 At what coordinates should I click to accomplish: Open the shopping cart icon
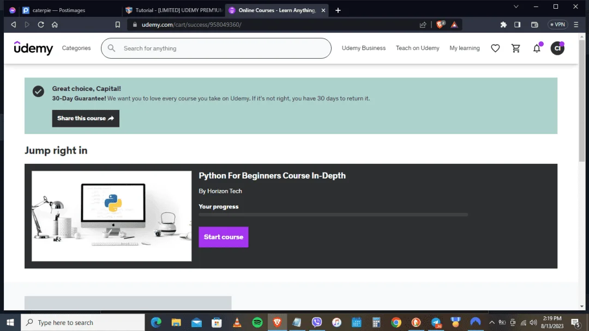point(516,48)
